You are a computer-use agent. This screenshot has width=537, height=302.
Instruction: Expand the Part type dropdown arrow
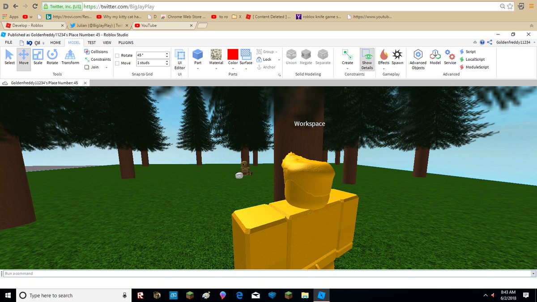[x=198, y=69]
